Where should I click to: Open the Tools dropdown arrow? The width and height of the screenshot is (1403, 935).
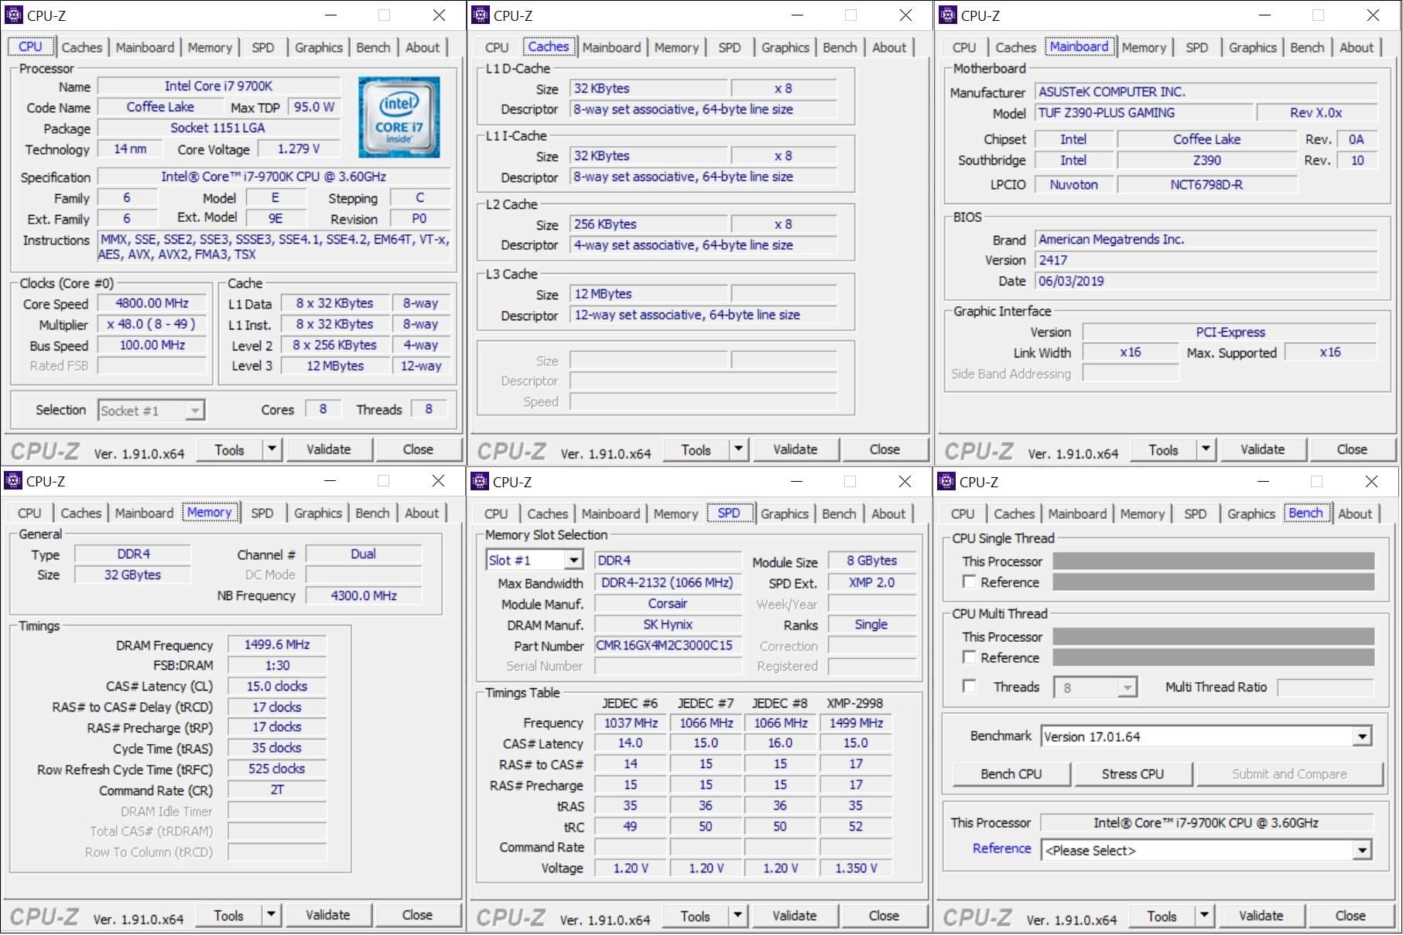[272, 449]
